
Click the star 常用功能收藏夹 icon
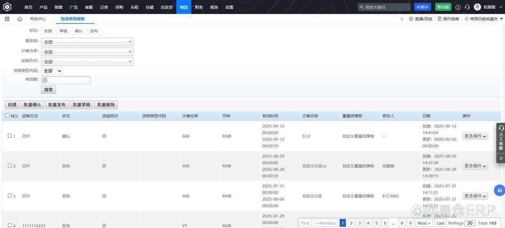point(467,19)
